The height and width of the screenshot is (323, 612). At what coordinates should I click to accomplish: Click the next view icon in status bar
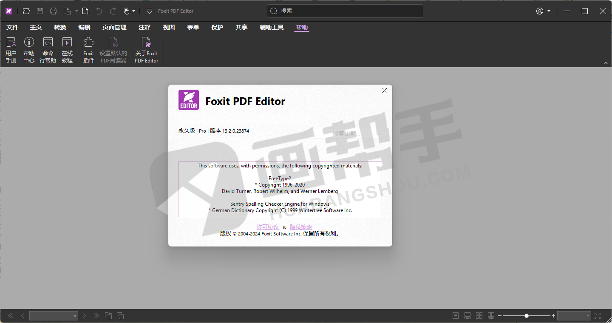(120, 316)
